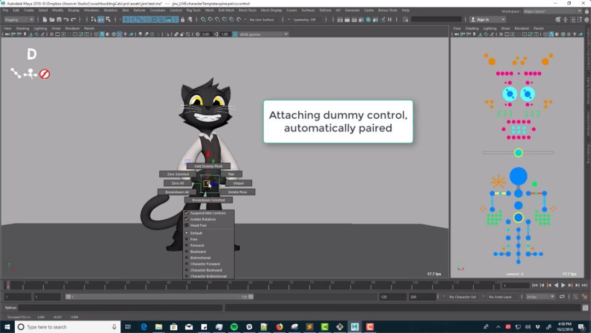Click Add Dummy Pivot button
Viewport: 591px width, 333px height.
pyautogui.click(x=208, y=166)
